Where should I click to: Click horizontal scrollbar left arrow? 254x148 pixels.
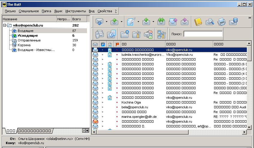[94, 132]
